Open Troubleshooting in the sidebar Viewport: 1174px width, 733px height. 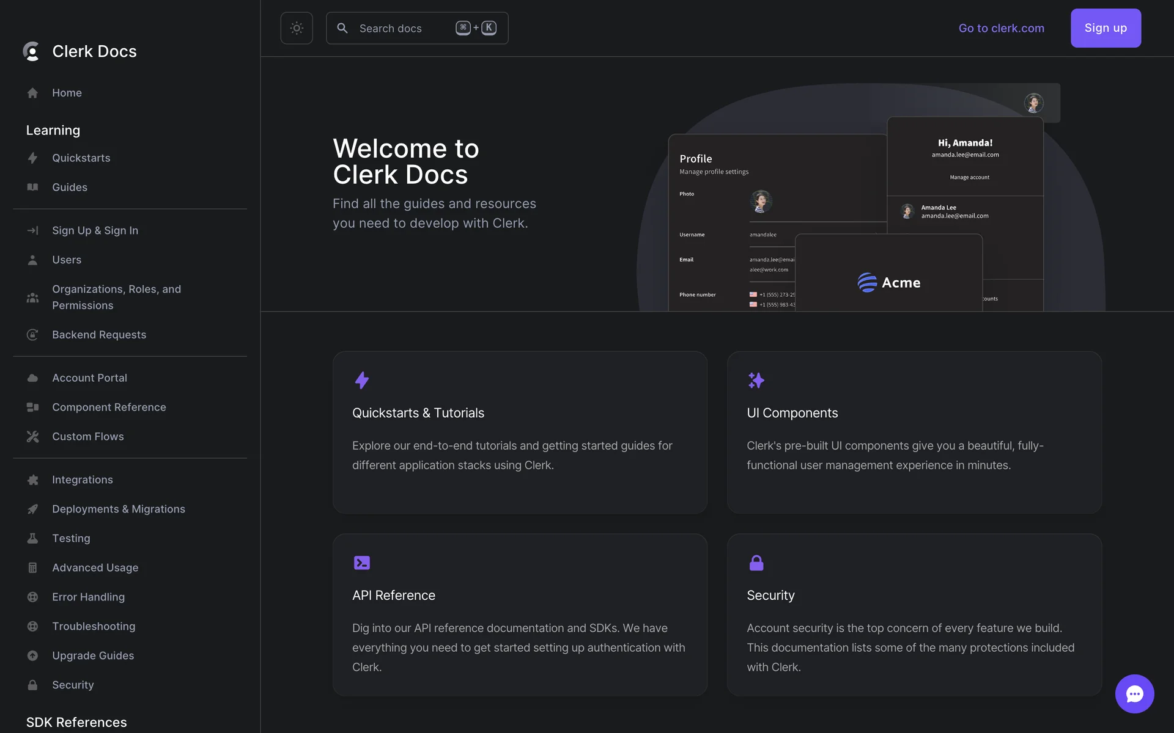(x=94, y=626)
